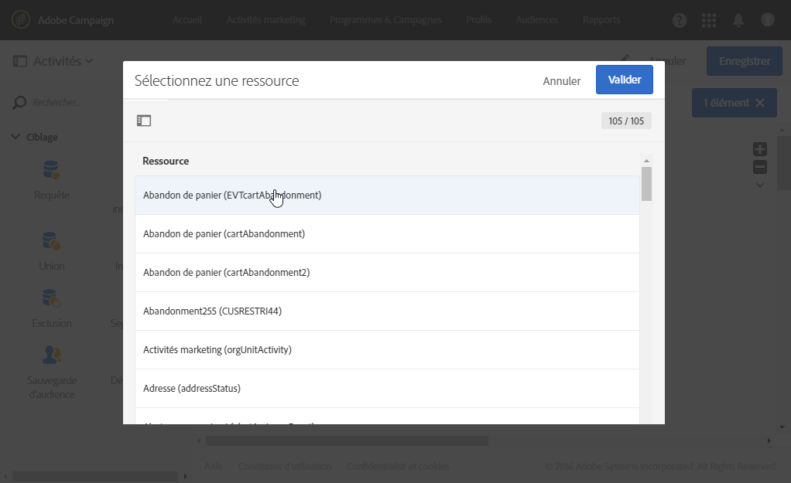
Task: Click the resource list scrollbar thumb
Action: [x=646, y=184]
